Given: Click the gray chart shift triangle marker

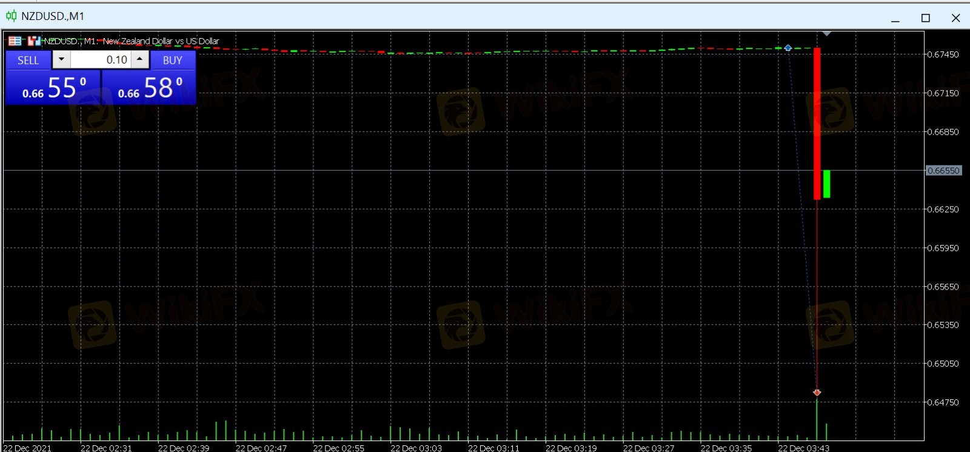Looking at the screenshot, I should point(826,34).
